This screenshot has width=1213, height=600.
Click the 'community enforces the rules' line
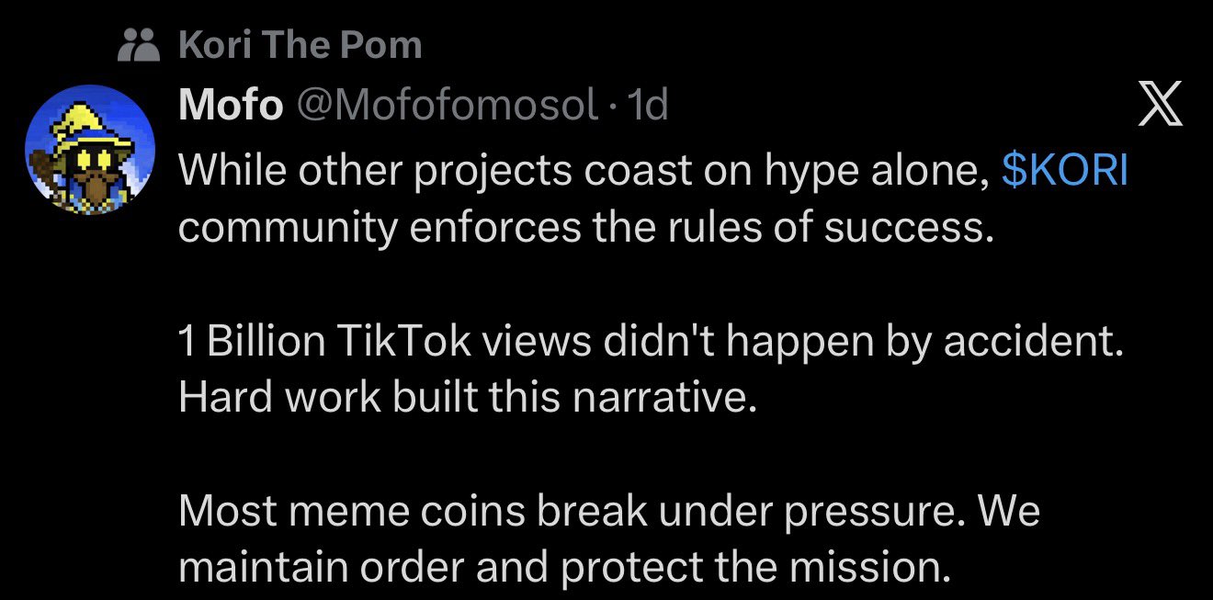point(586,228)
